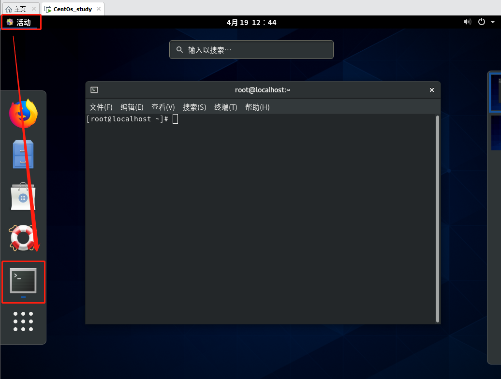Launch the Files manager icon
This screenshot has width=501, height=379.
point(23,154)
